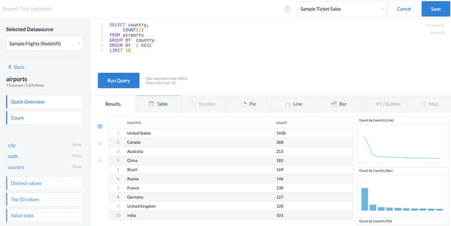Click the round icon below table view icon
The height and width of the screenshot is (226, 451).
[100, 143]
